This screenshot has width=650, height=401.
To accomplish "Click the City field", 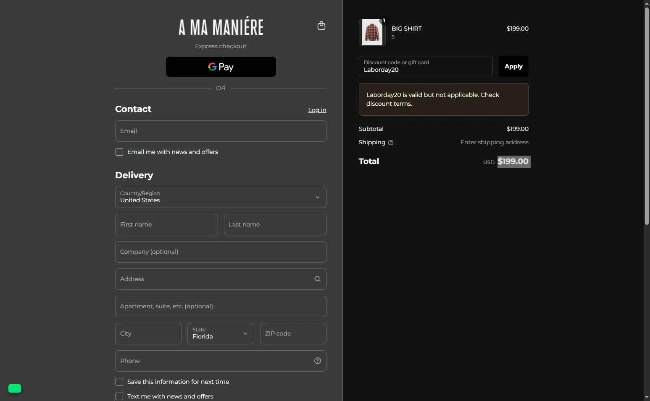I will 148,333.
